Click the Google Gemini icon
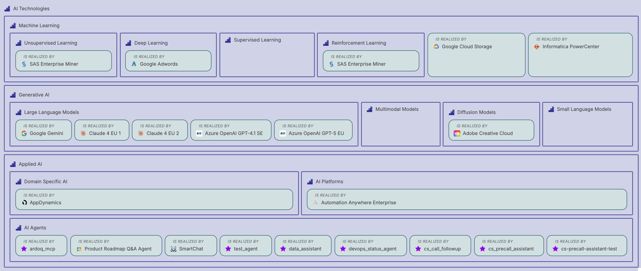The image size is (641, 271). [x=24, y=133]
